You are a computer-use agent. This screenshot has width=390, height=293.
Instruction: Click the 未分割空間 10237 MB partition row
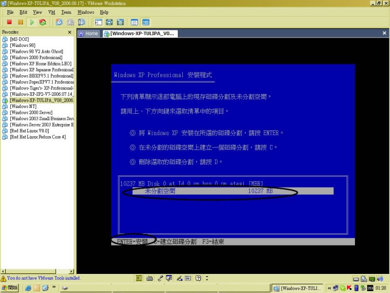click(x=233, y=191)
